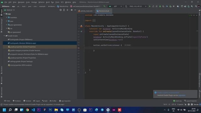Open App Inspection tool window
This screenshot has width=201, height=113.
tap(65, 101)
